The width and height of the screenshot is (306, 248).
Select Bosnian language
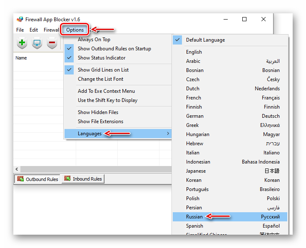tap(230, 70)
